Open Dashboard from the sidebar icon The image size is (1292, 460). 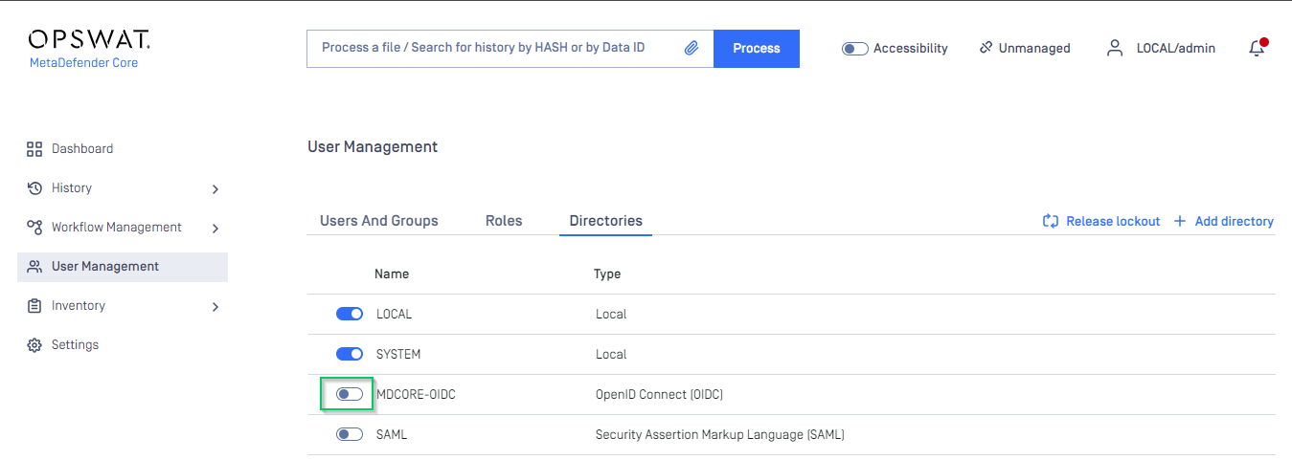34,149
